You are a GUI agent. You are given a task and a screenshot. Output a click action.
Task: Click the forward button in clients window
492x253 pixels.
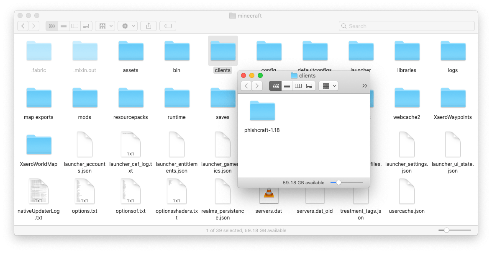click(x=257, y=85)
